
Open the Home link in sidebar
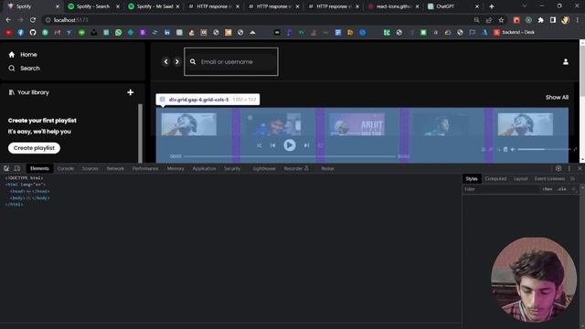[23, 55]
